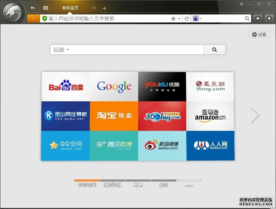Open the Google tile

114,87
